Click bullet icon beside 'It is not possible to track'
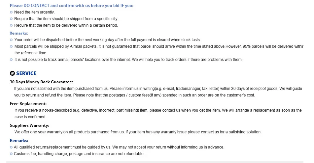 [11, 60]
